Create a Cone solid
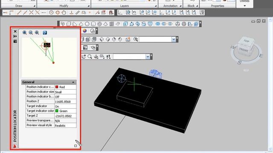This screenshot has width=273, height=153. pos(81,24)
